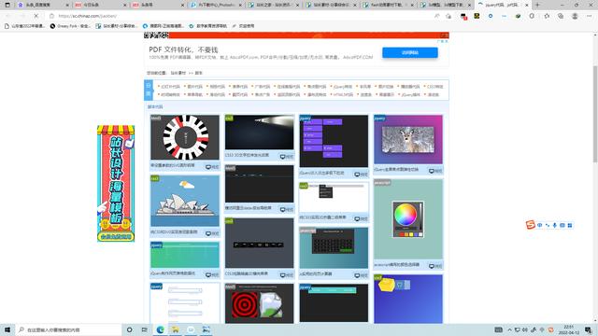Viewport: 598px width, 336px height.
Task: Click the Windows taskbar search box
Action: click(x=68, y=329)
